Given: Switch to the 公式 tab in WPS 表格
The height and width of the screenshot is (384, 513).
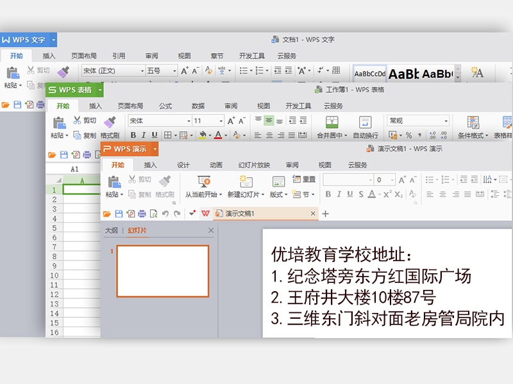Looking at the screenshot, I should pos(165,106).
